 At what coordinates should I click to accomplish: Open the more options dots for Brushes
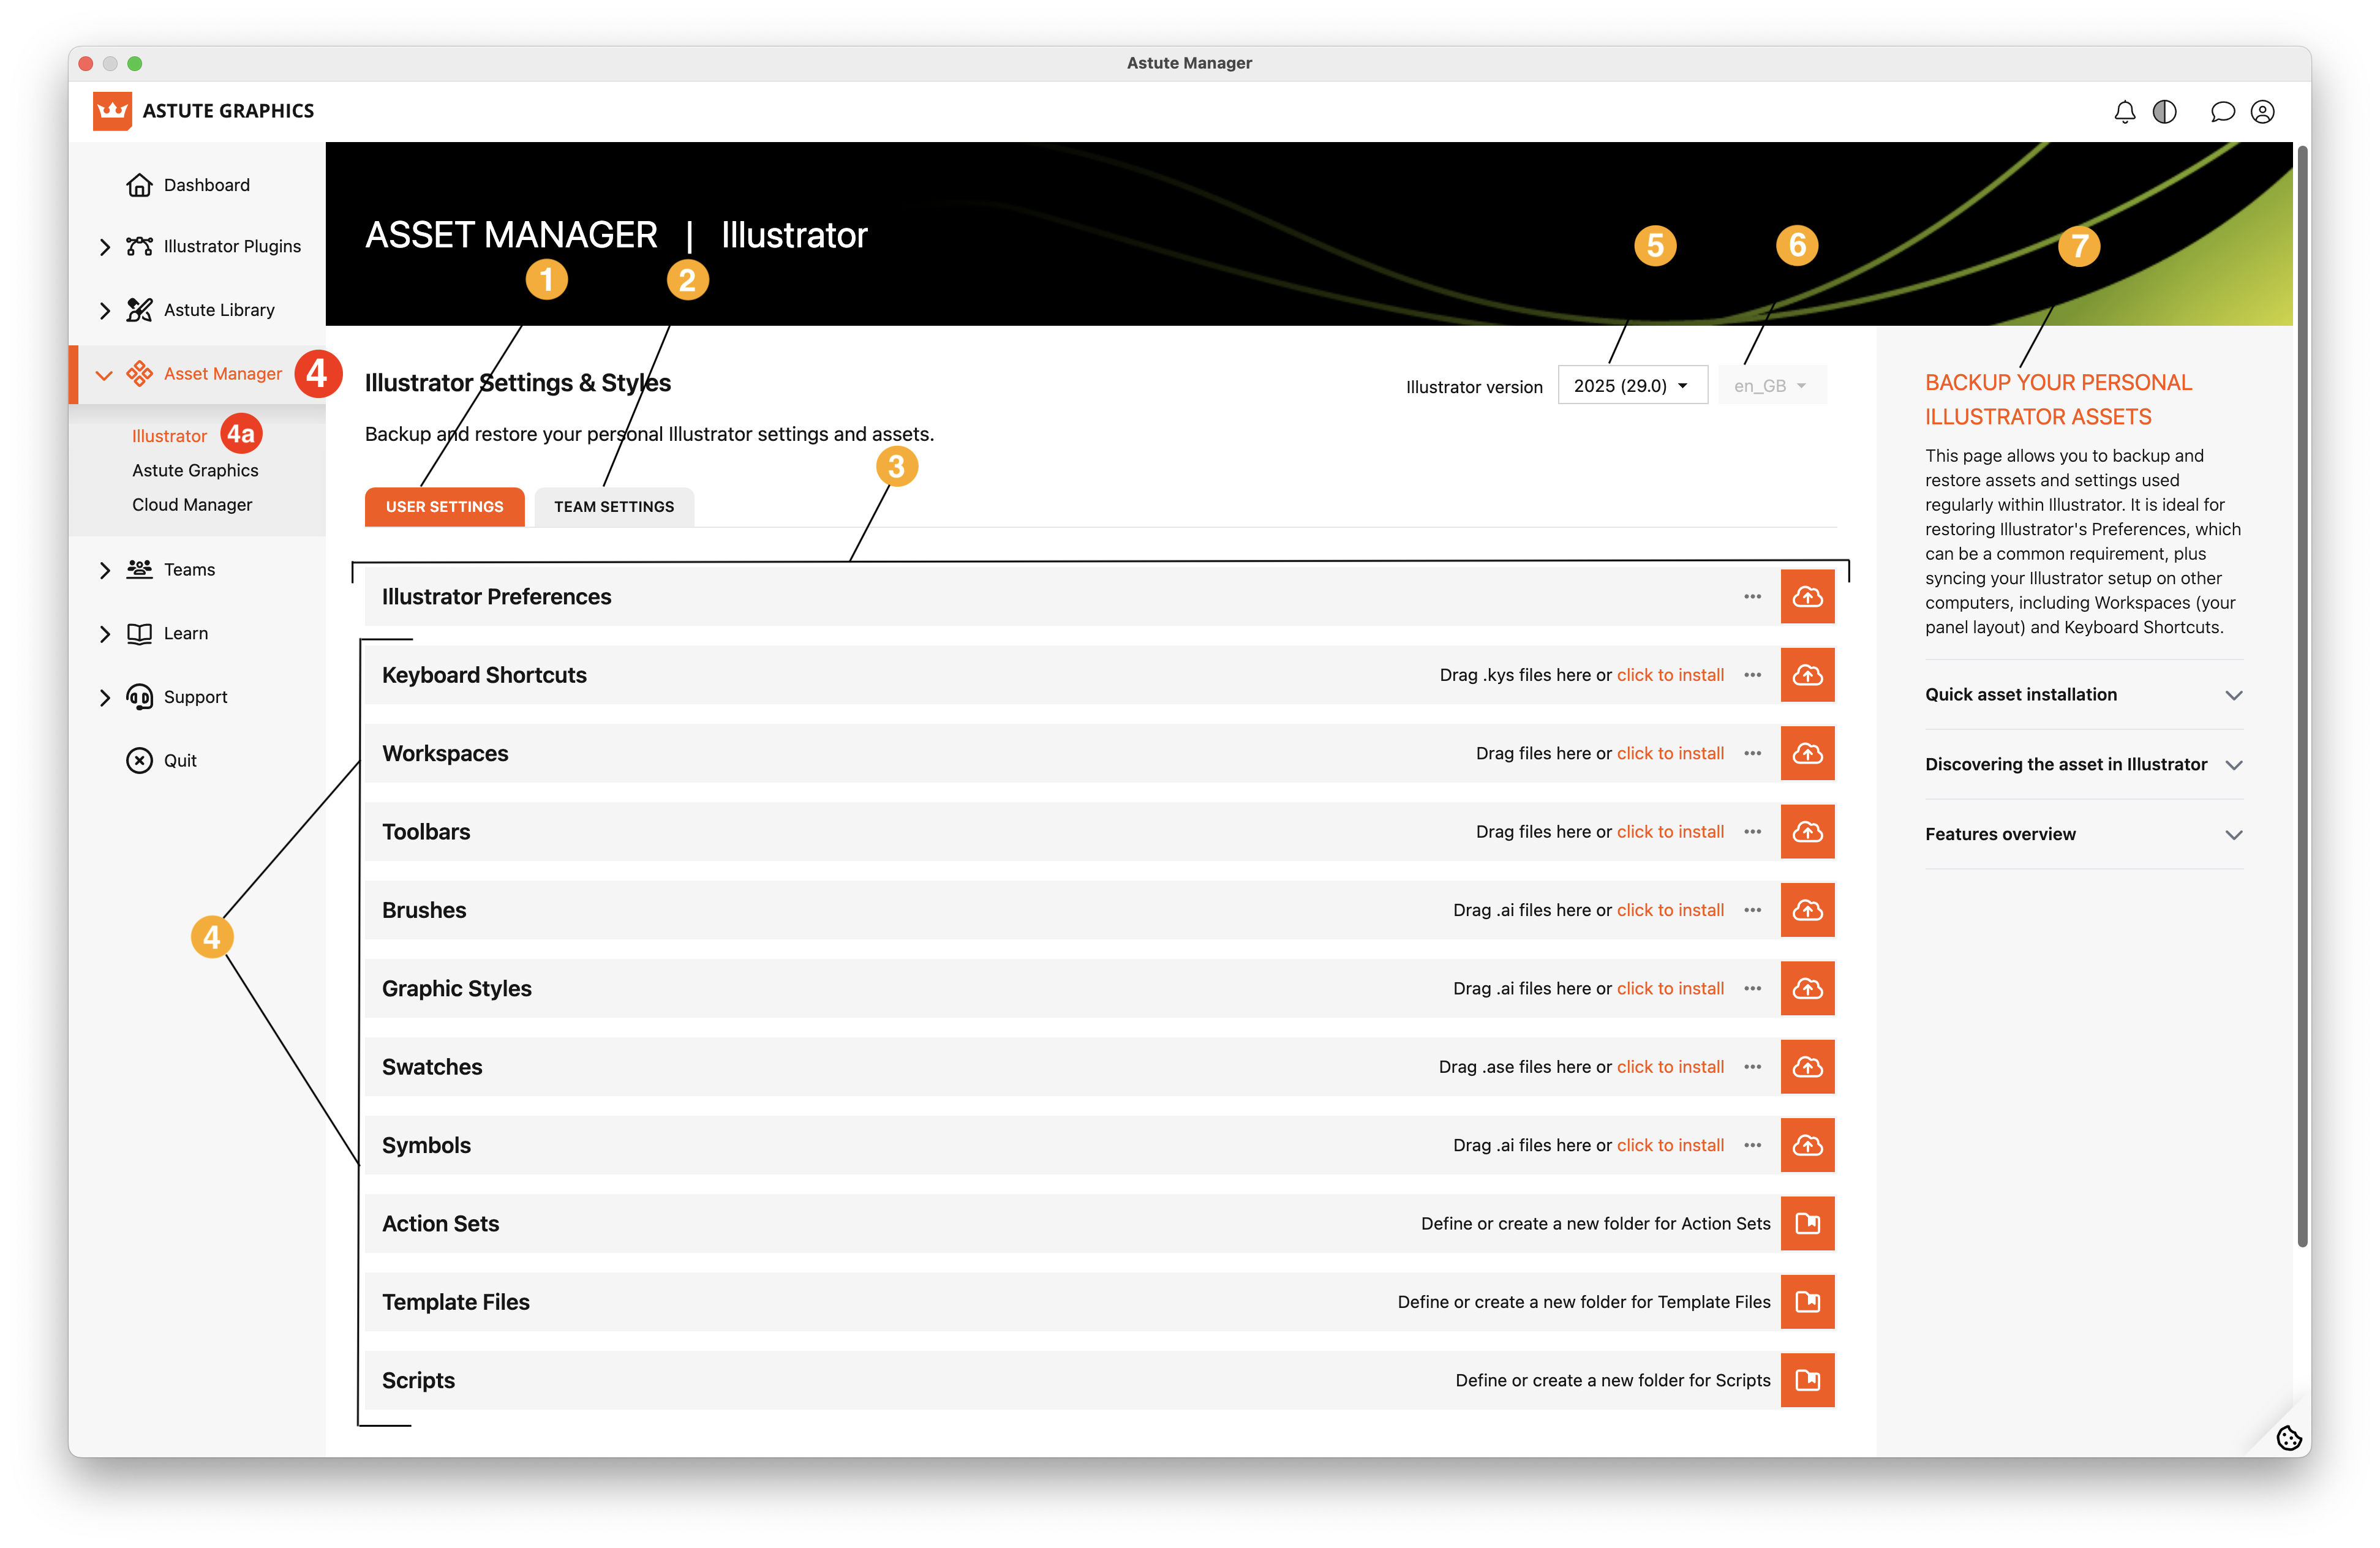click(x=1753, y=910)
